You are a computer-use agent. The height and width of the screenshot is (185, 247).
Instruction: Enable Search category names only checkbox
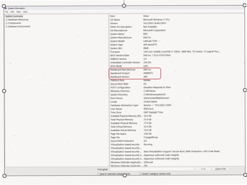pos(140,174)
